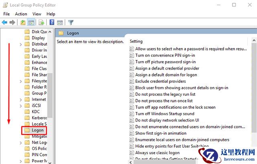Toggle the Show/Hide Action Pane icon
This screenshot has width=257, height=164.
(x=60, y=22)
